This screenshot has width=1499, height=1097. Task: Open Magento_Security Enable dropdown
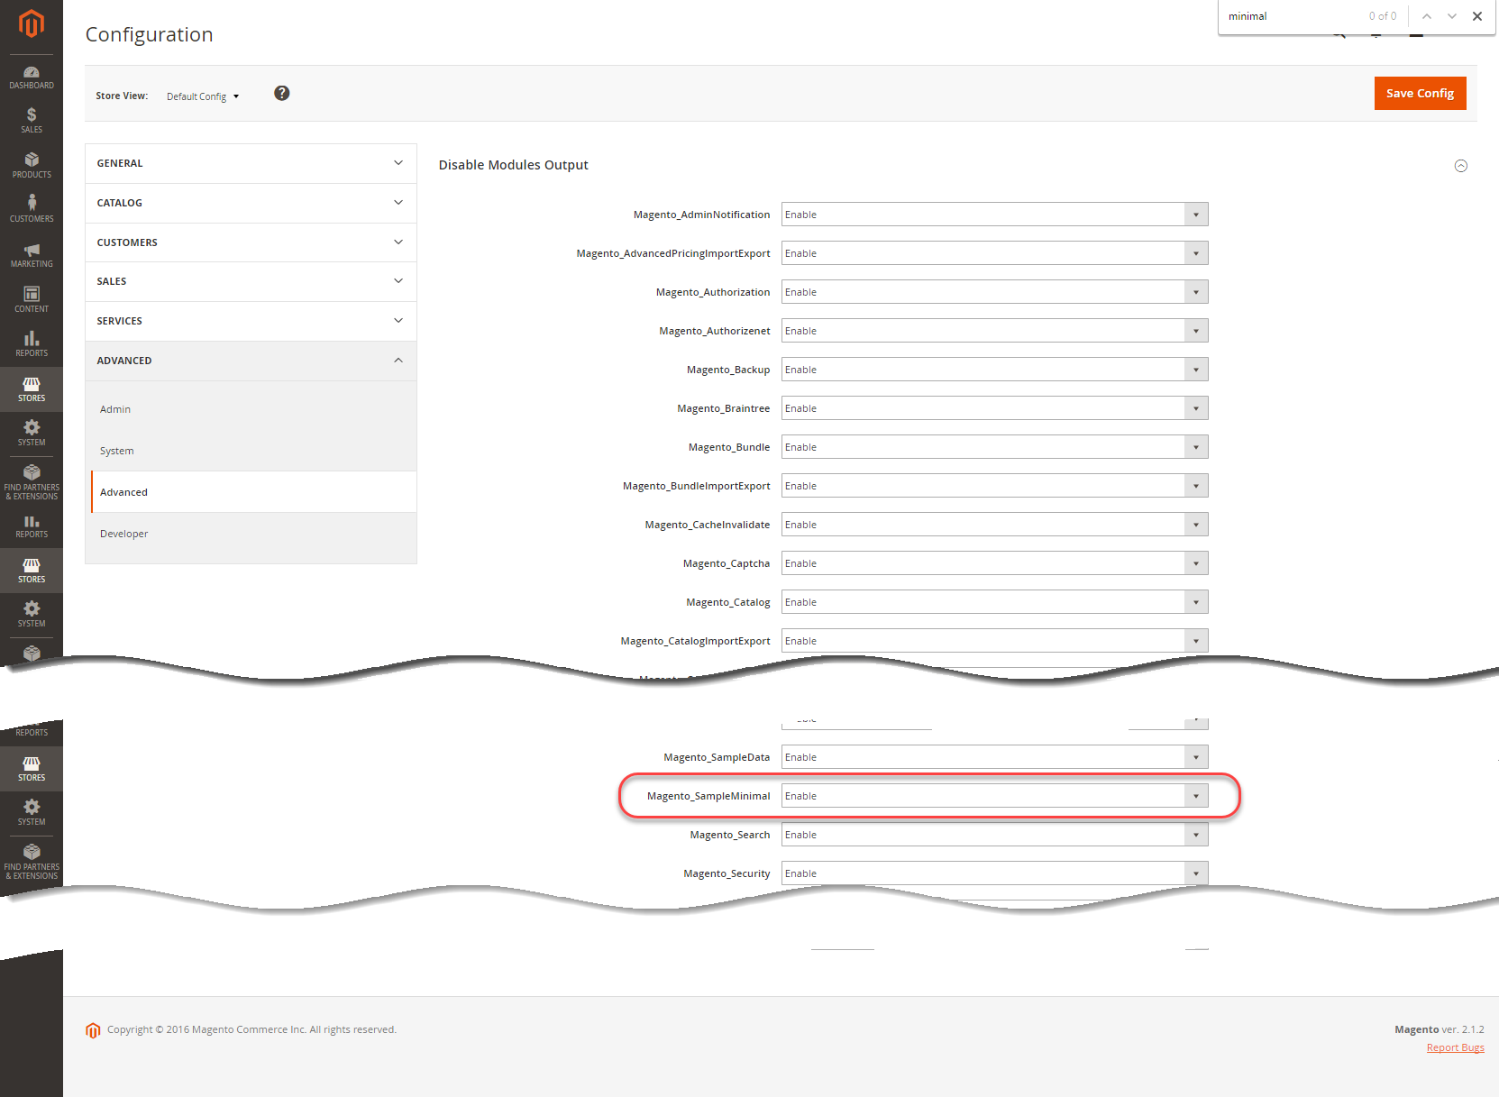coord(994,873)
